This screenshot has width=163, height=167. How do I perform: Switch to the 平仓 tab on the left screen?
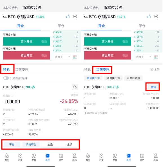click(61, 26)
